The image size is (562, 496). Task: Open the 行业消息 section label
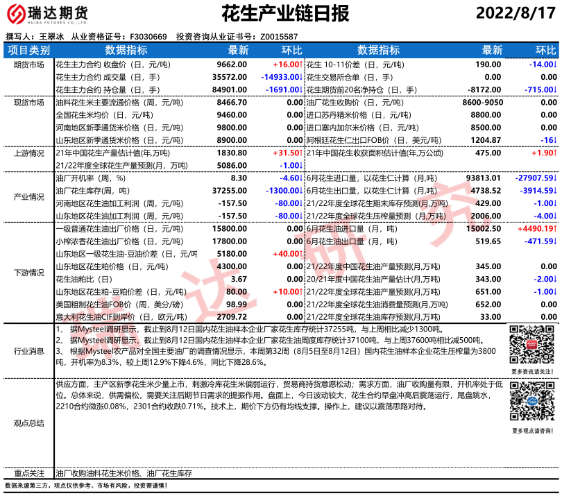(x=28, y=351)
